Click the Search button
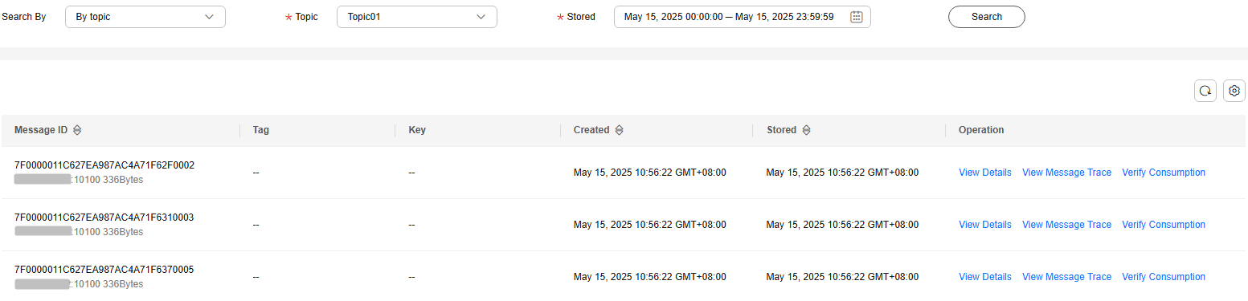The image size is (1248, 301). pos(987,17)
